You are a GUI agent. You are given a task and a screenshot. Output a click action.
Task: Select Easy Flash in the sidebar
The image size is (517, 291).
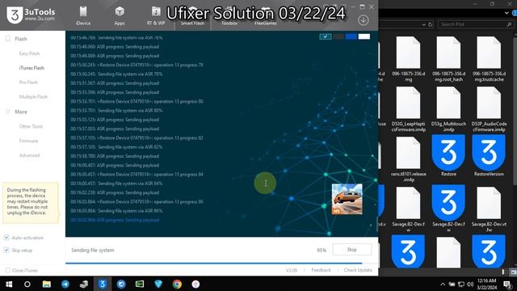(x=29, y=53)
